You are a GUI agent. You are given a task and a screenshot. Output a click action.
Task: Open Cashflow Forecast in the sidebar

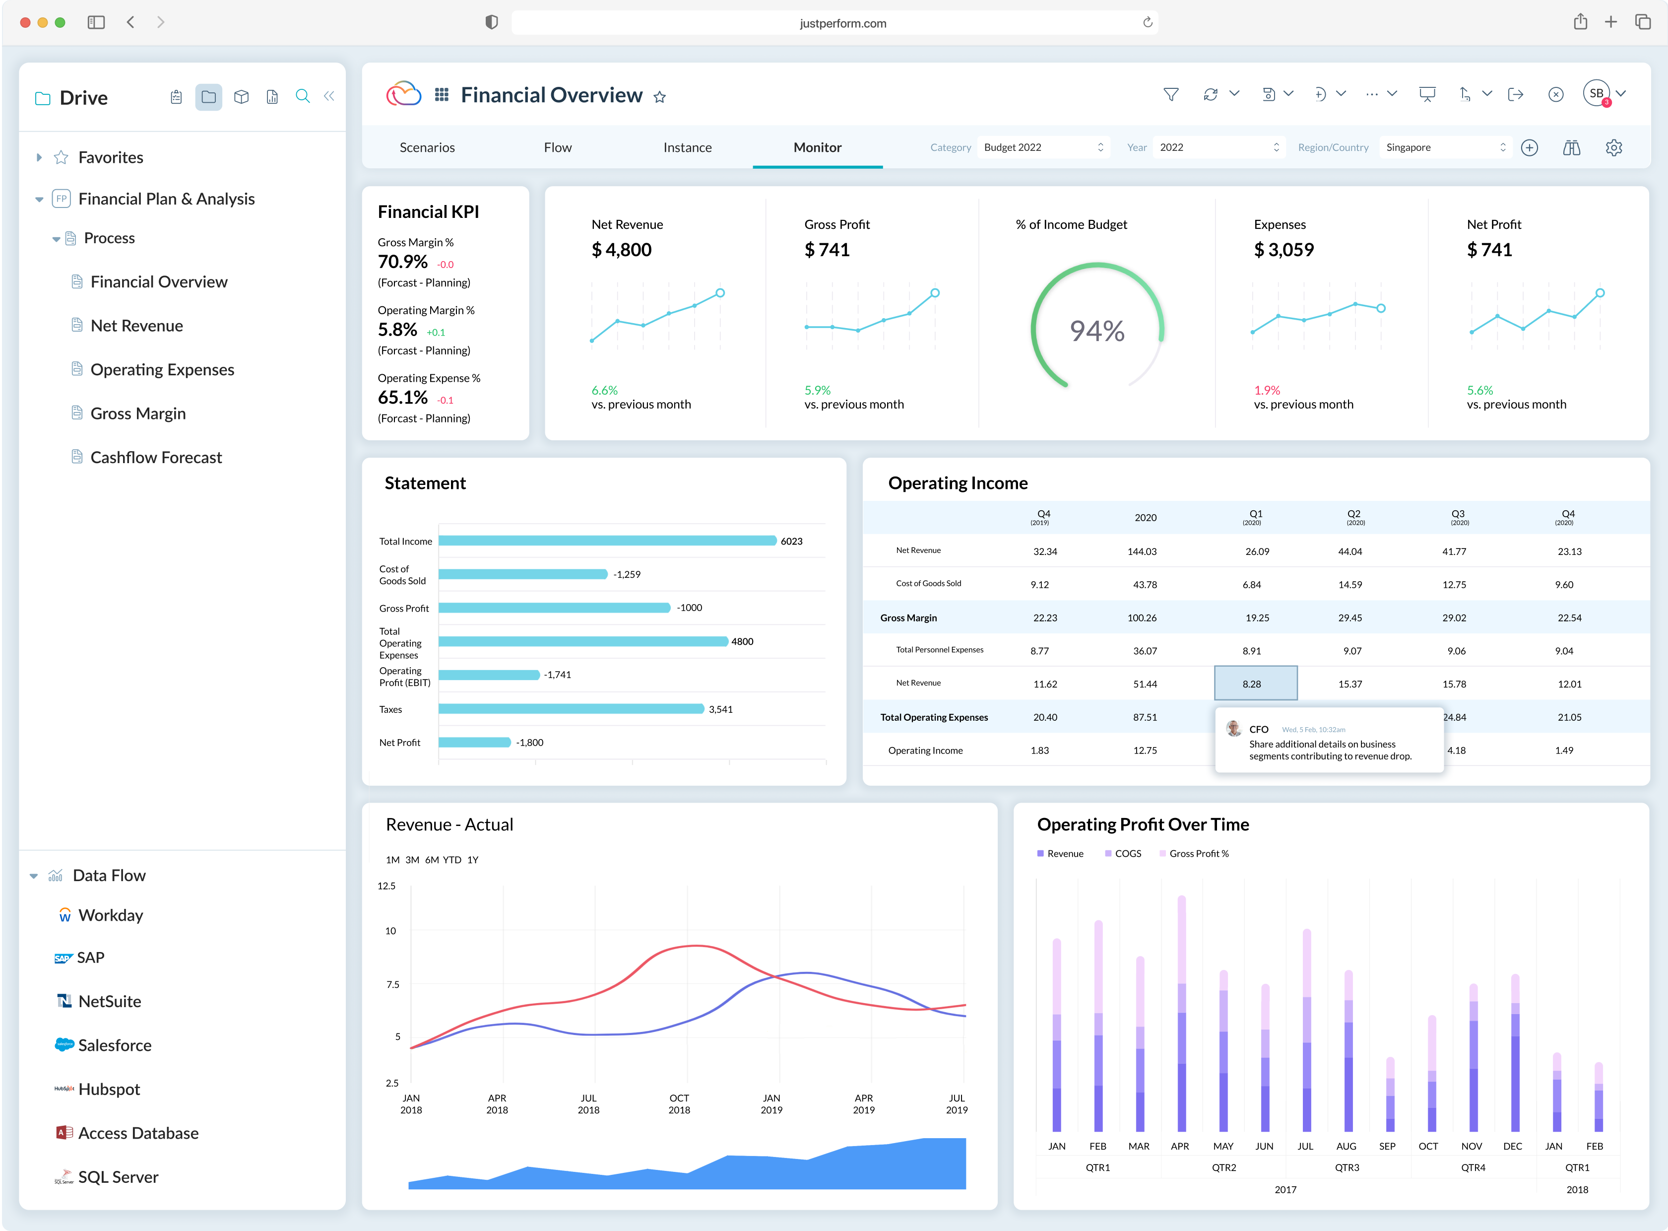coord(156,458)
